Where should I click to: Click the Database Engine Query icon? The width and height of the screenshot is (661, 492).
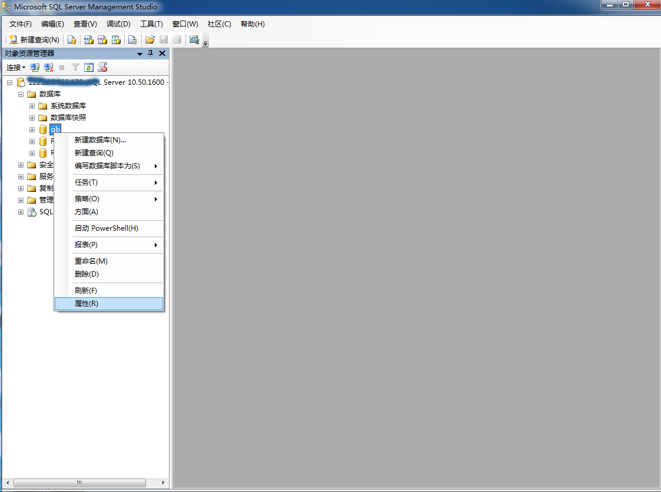(72, 40)
